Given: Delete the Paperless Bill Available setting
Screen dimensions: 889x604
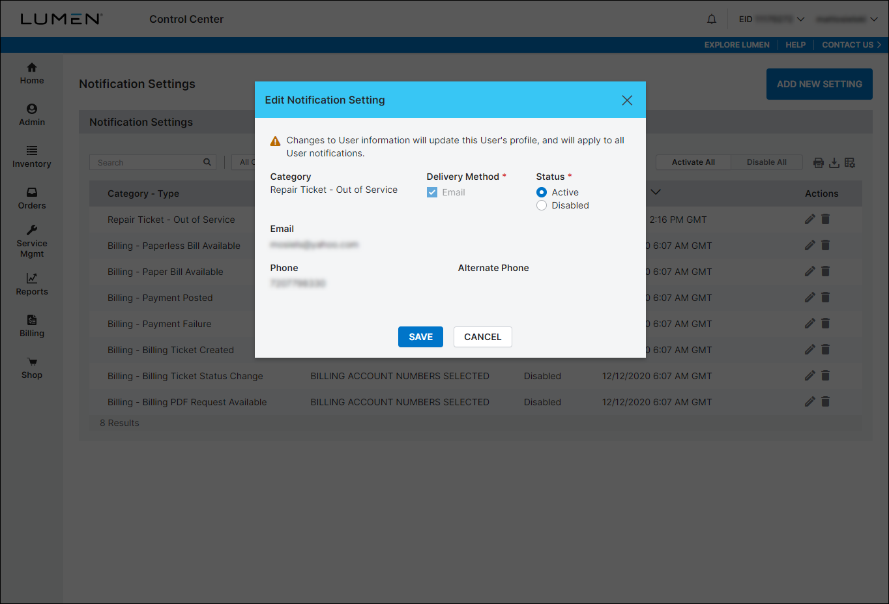Looking at the screenshot, I should coord(825,246).
